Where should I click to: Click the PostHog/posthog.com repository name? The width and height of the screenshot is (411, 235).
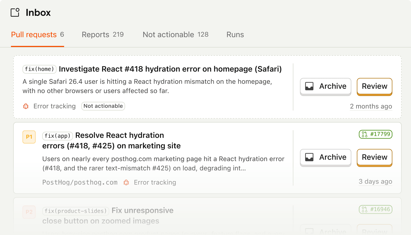[80, 183]
